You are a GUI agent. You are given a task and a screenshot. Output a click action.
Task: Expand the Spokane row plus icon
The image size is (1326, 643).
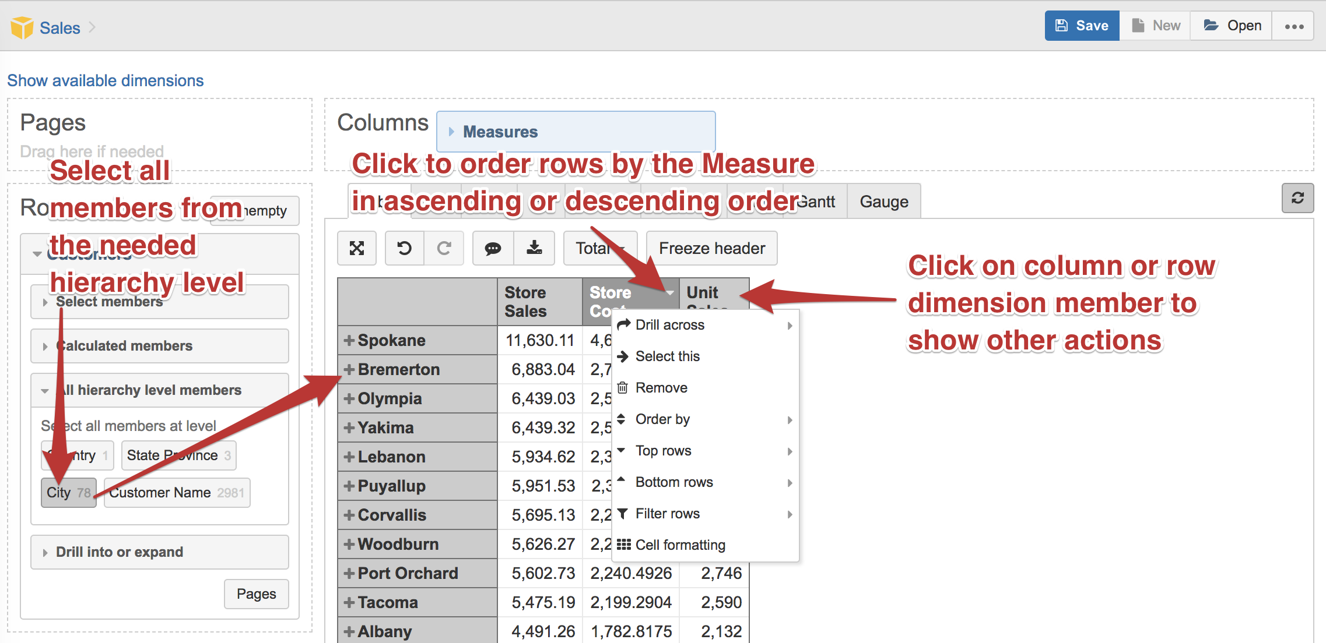coord(349,340)
